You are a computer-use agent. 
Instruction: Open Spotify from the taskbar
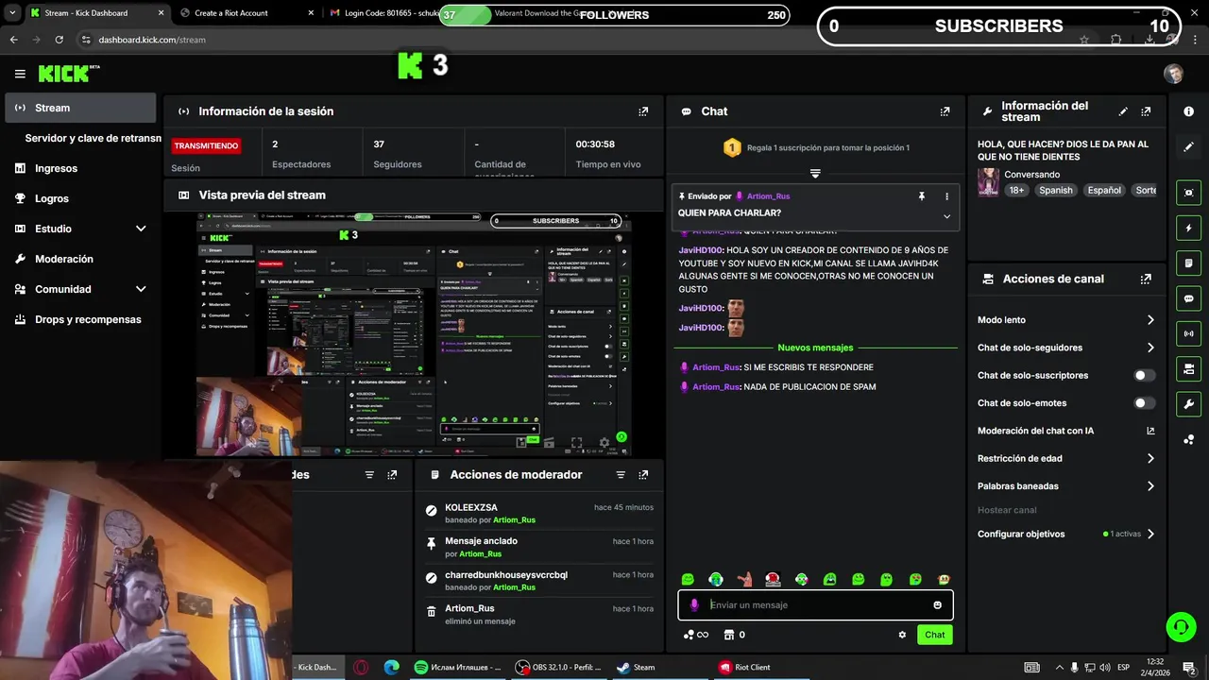(458, 667)
